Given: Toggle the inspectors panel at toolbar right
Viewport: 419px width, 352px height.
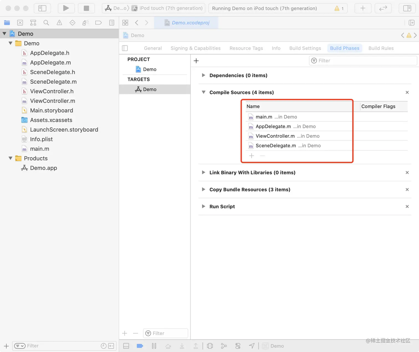Looking at the screenshot, I should coord(407,8).
